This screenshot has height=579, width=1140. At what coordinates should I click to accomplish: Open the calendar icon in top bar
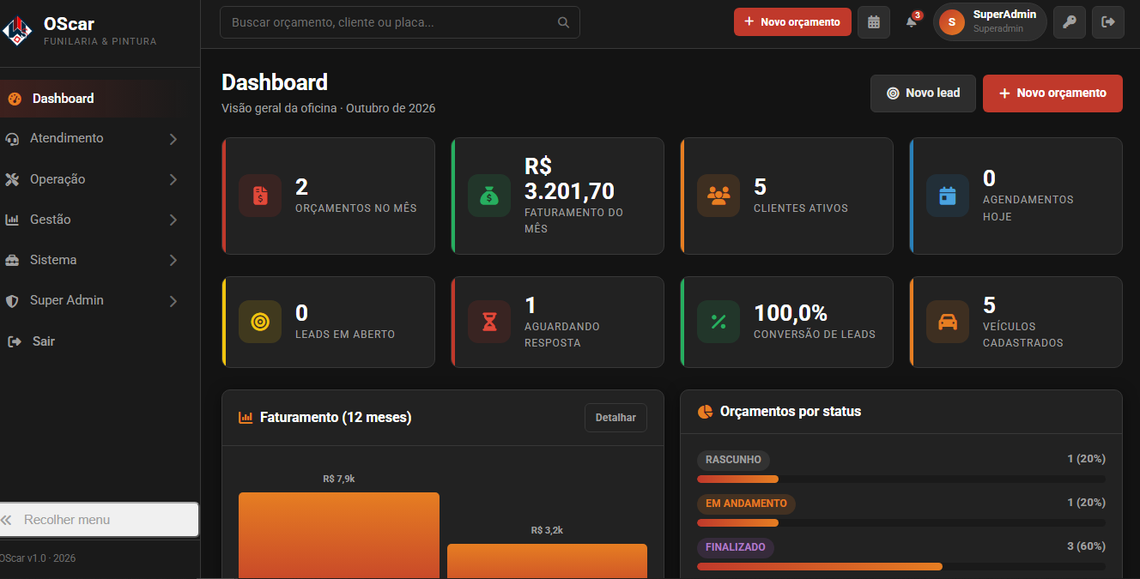[873, 22]
